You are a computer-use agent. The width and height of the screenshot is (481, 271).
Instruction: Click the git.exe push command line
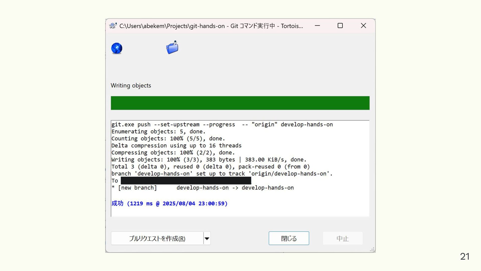coord(222,124)
